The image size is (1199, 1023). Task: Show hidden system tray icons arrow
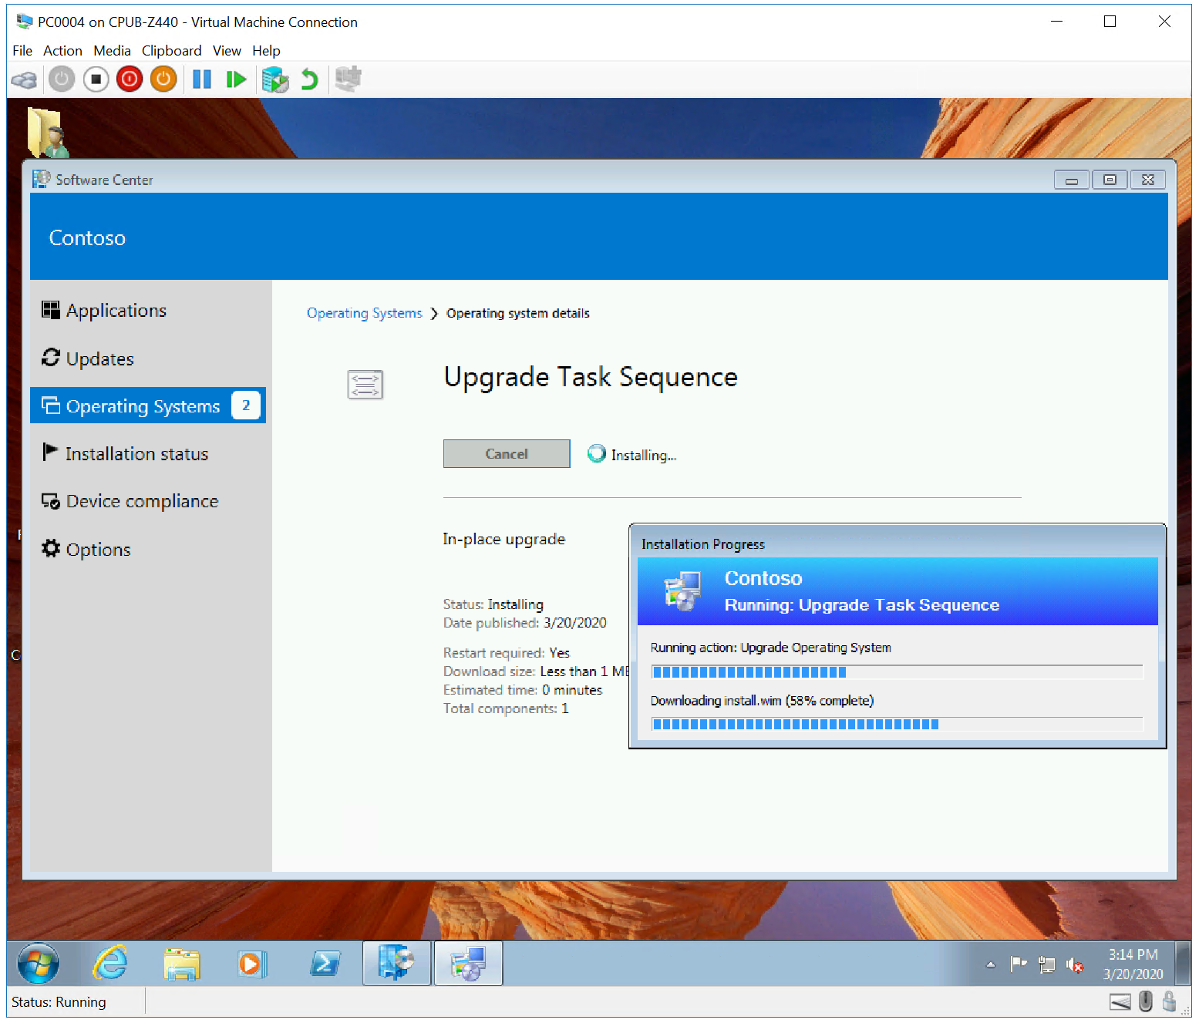tap(991, 964)
